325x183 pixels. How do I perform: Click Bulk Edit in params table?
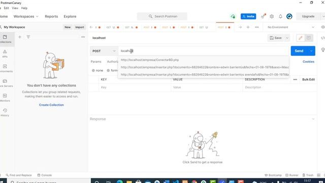(x=308, y=79)
